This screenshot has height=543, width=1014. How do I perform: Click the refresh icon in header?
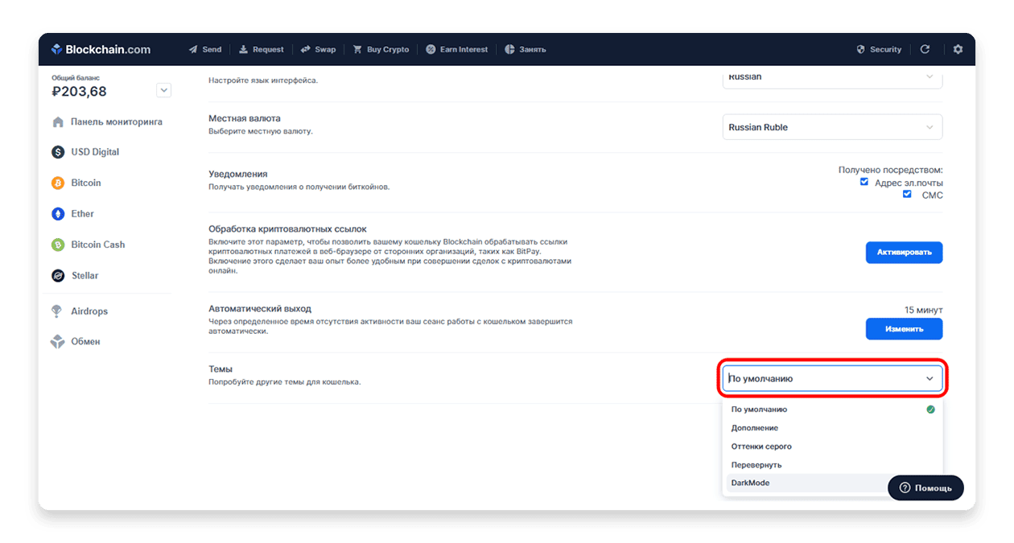[x=925, y=49]
